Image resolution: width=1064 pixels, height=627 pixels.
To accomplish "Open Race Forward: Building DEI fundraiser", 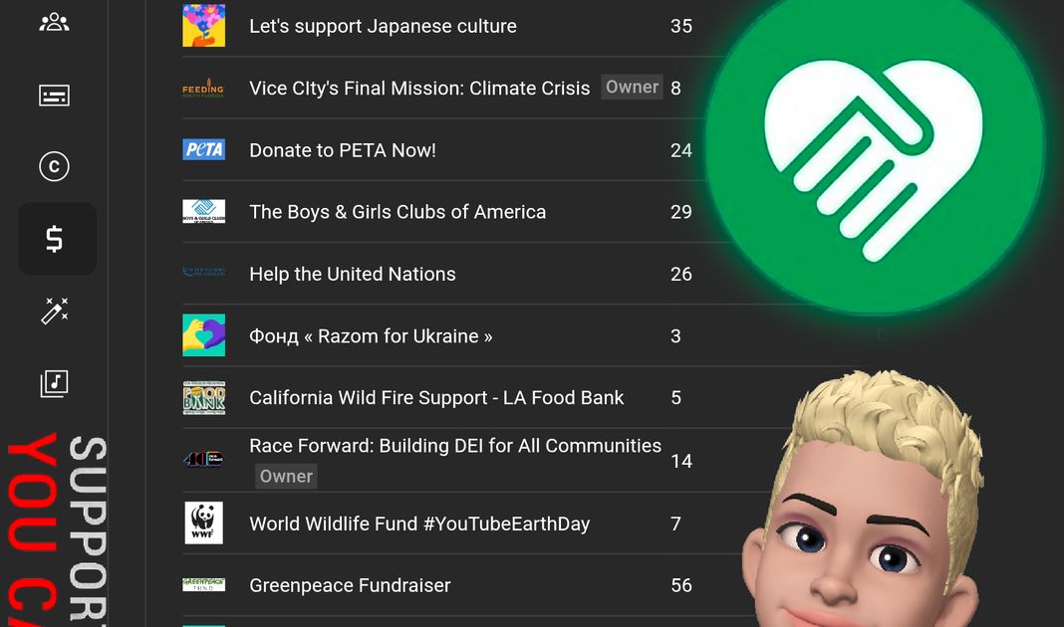I will point(454,445).
